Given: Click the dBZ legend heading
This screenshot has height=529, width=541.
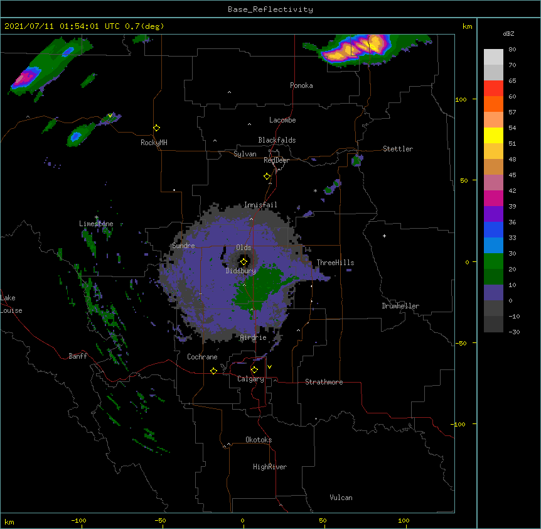Looking at the screenshot, I should pos(508,33).
